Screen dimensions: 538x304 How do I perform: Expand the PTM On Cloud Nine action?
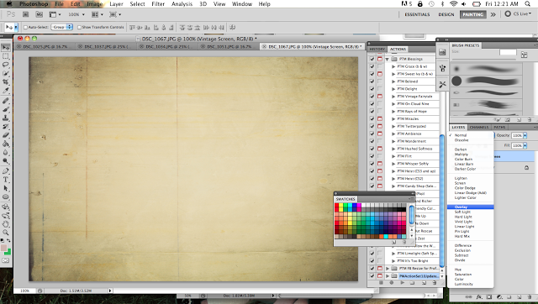393,104
